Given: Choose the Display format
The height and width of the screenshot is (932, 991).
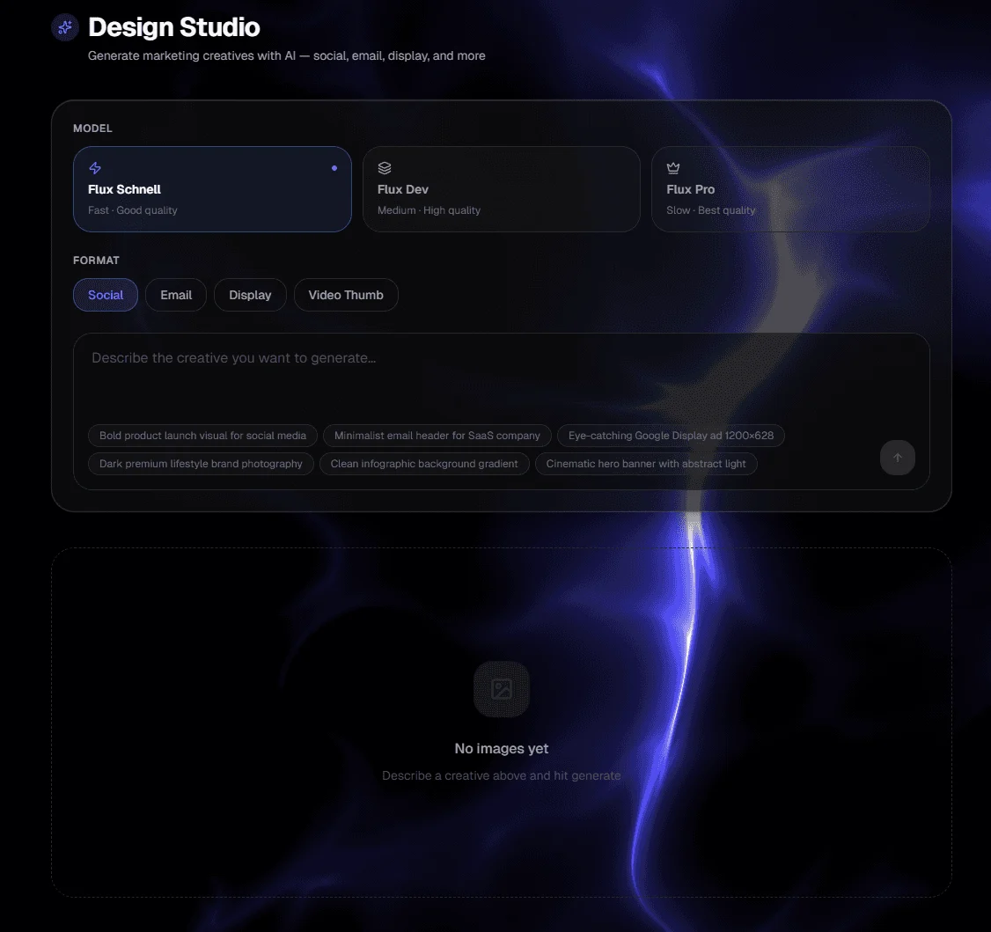Looking at the screenshot, I should tap(250, 295).
